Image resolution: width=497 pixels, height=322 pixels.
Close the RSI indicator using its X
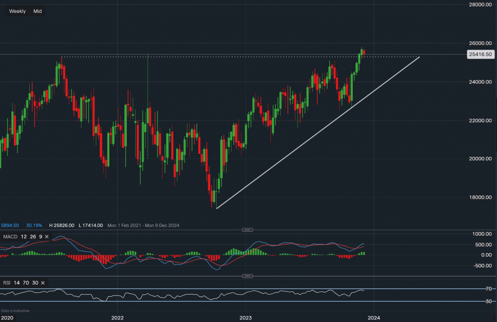42,283
